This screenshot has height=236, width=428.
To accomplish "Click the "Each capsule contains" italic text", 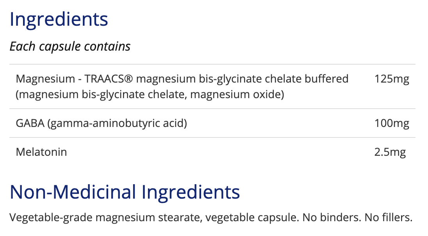I will coord(70,46).
